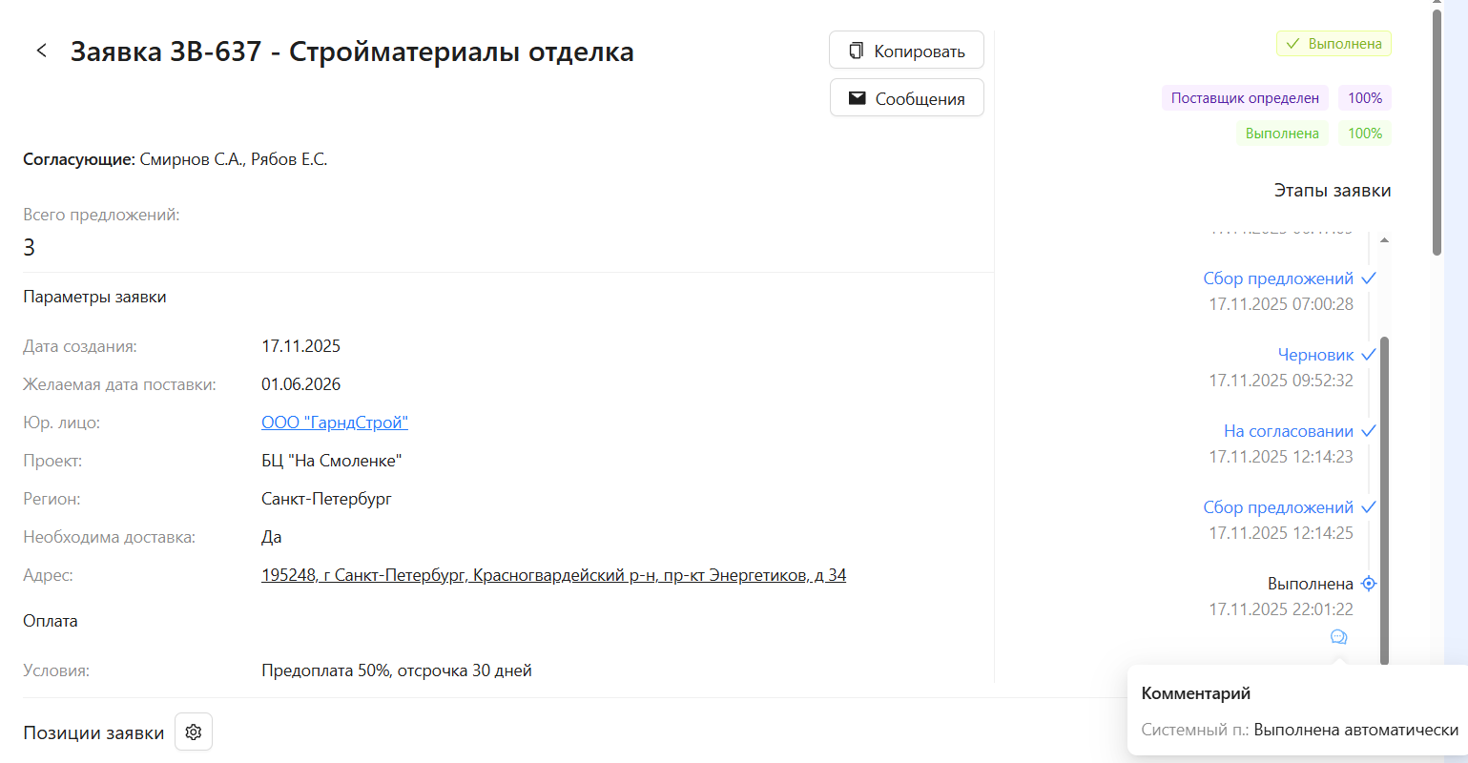The height and width of the screenshot is (763, 1468).
Task: Click the checkmark next to Черновик stage
Action: point(1369,355)
